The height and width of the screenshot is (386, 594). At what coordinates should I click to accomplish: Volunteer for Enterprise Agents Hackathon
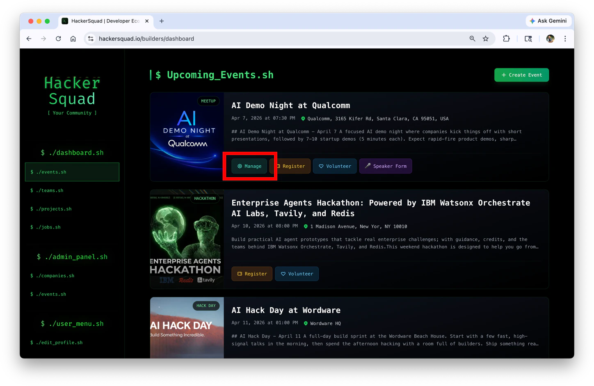[297, 274]
